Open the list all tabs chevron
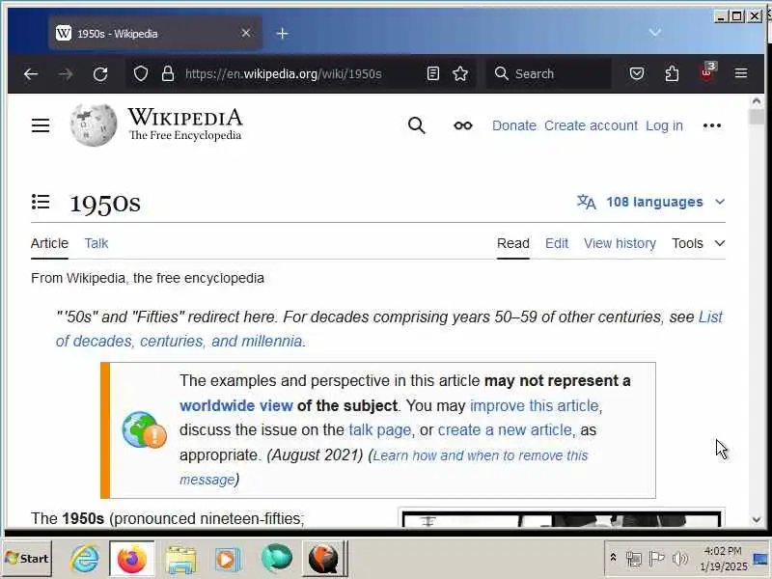The image size is (772, 579). tap(655, 33)
